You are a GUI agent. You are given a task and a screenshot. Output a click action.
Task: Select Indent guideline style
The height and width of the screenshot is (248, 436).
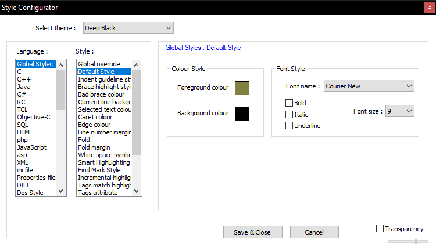(104, 79)
